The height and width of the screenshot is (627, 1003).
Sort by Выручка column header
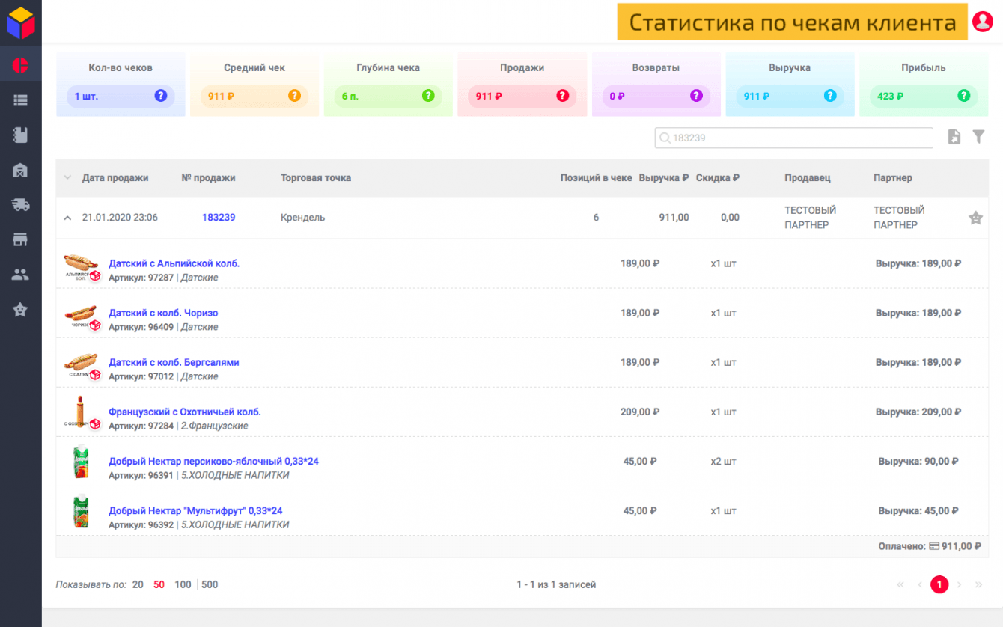(663, 178)
